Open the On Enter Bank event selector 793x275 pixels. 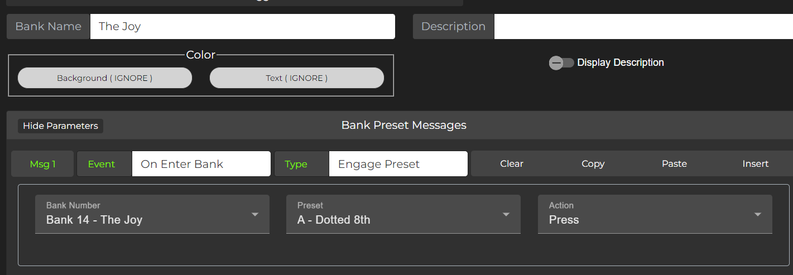pos(201,164)
